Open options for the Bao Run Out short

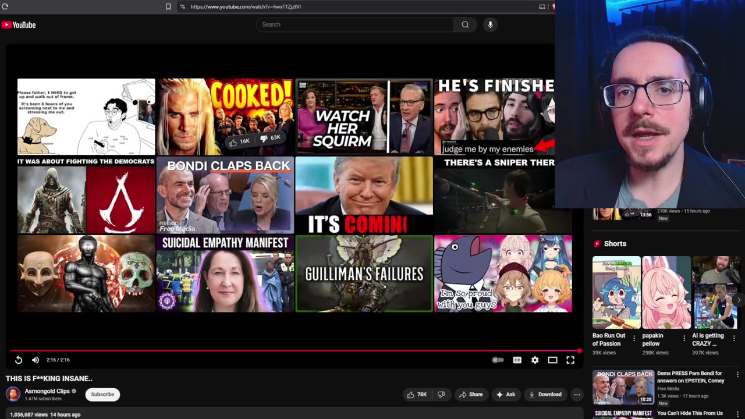pyautogui.click(x=634, y=338)
